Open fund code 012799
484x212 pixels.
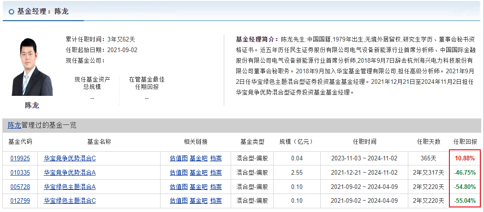[x=20, y=200]
